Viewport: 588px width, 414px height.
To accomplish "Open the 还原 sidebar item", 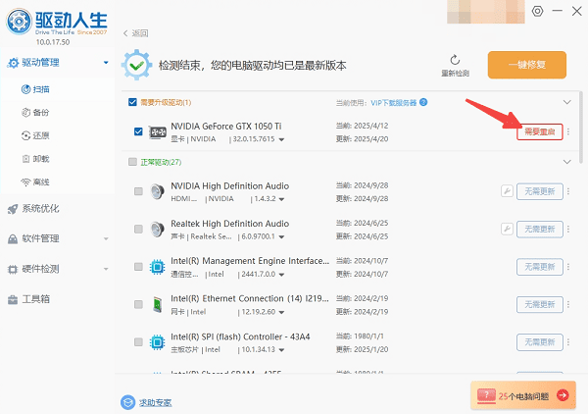I will 58,135.
